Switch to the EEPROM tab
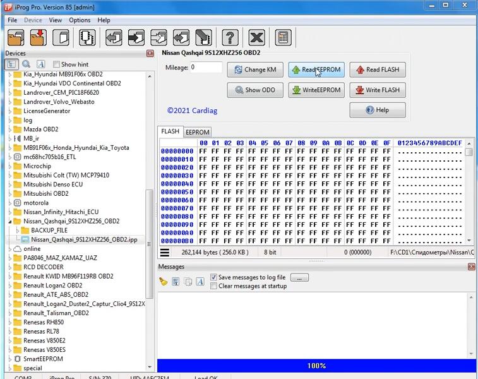Viewport: 478px width, 379px height. [197, 132]
